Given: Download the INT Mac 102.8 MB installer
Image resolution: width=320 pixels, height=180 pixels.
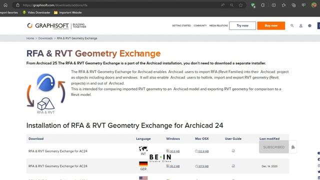Looking at the screenshot, I should (x=202, y=151).
